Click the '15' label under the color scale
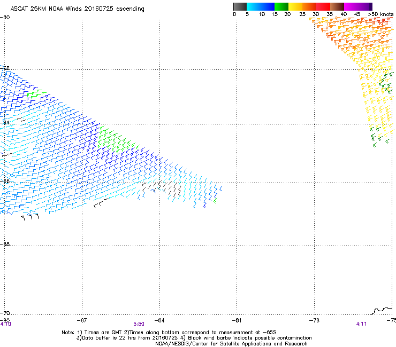Viewport: 396px width, 347px height. click(x=275, y=14)
